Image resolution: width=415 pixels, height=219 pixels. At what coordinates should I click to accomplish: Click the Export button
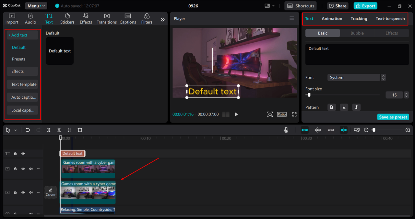coord(365,6)
